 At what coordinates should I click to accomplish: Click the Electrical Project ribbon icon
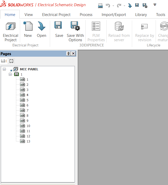[x=11, y=27]
